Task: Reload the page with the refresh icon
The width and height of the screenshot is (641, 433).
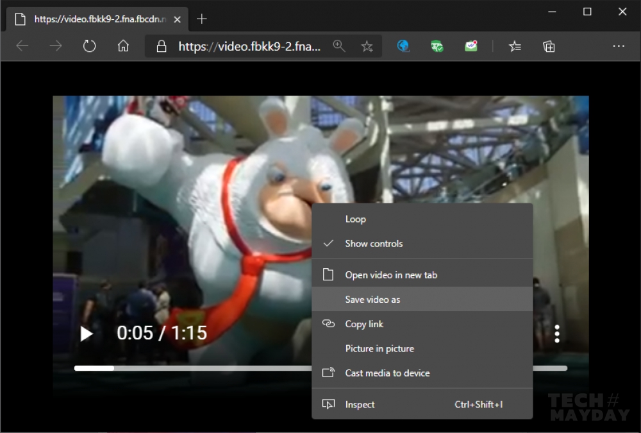Action: (x=89, y=46)
